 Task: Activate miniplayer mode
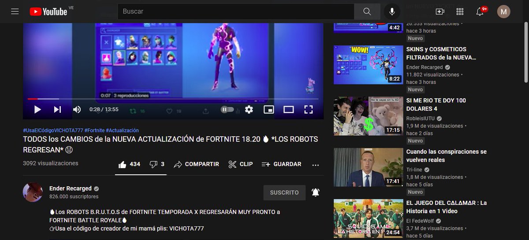268,109
